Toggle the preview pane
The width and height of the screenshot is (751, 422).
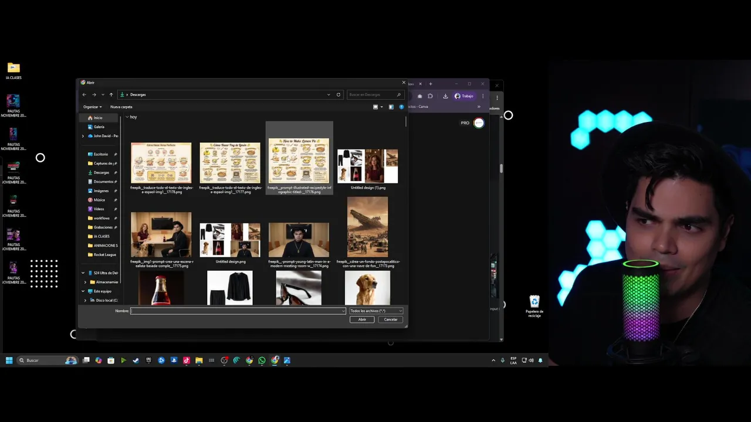coord(391,107)
